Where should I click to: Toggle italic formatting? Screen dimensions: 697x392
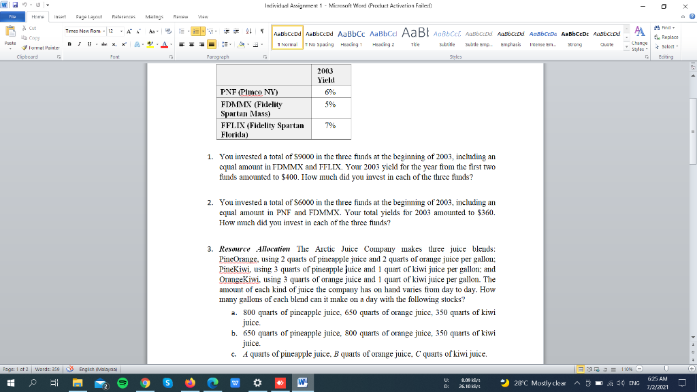79,43
